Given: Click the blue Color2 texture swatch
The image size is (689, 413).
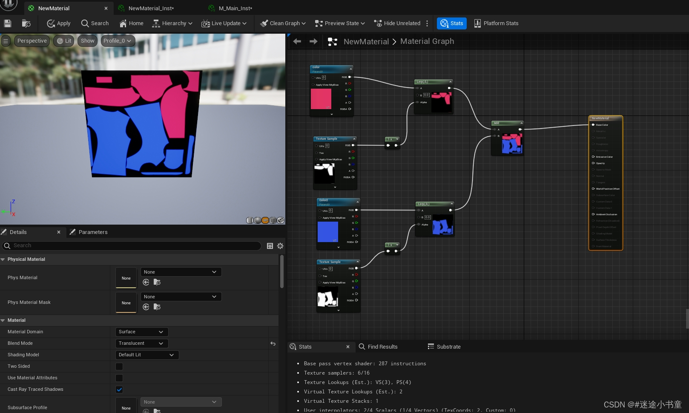Looking at the screenshot, I should click(x=328, y=232).
